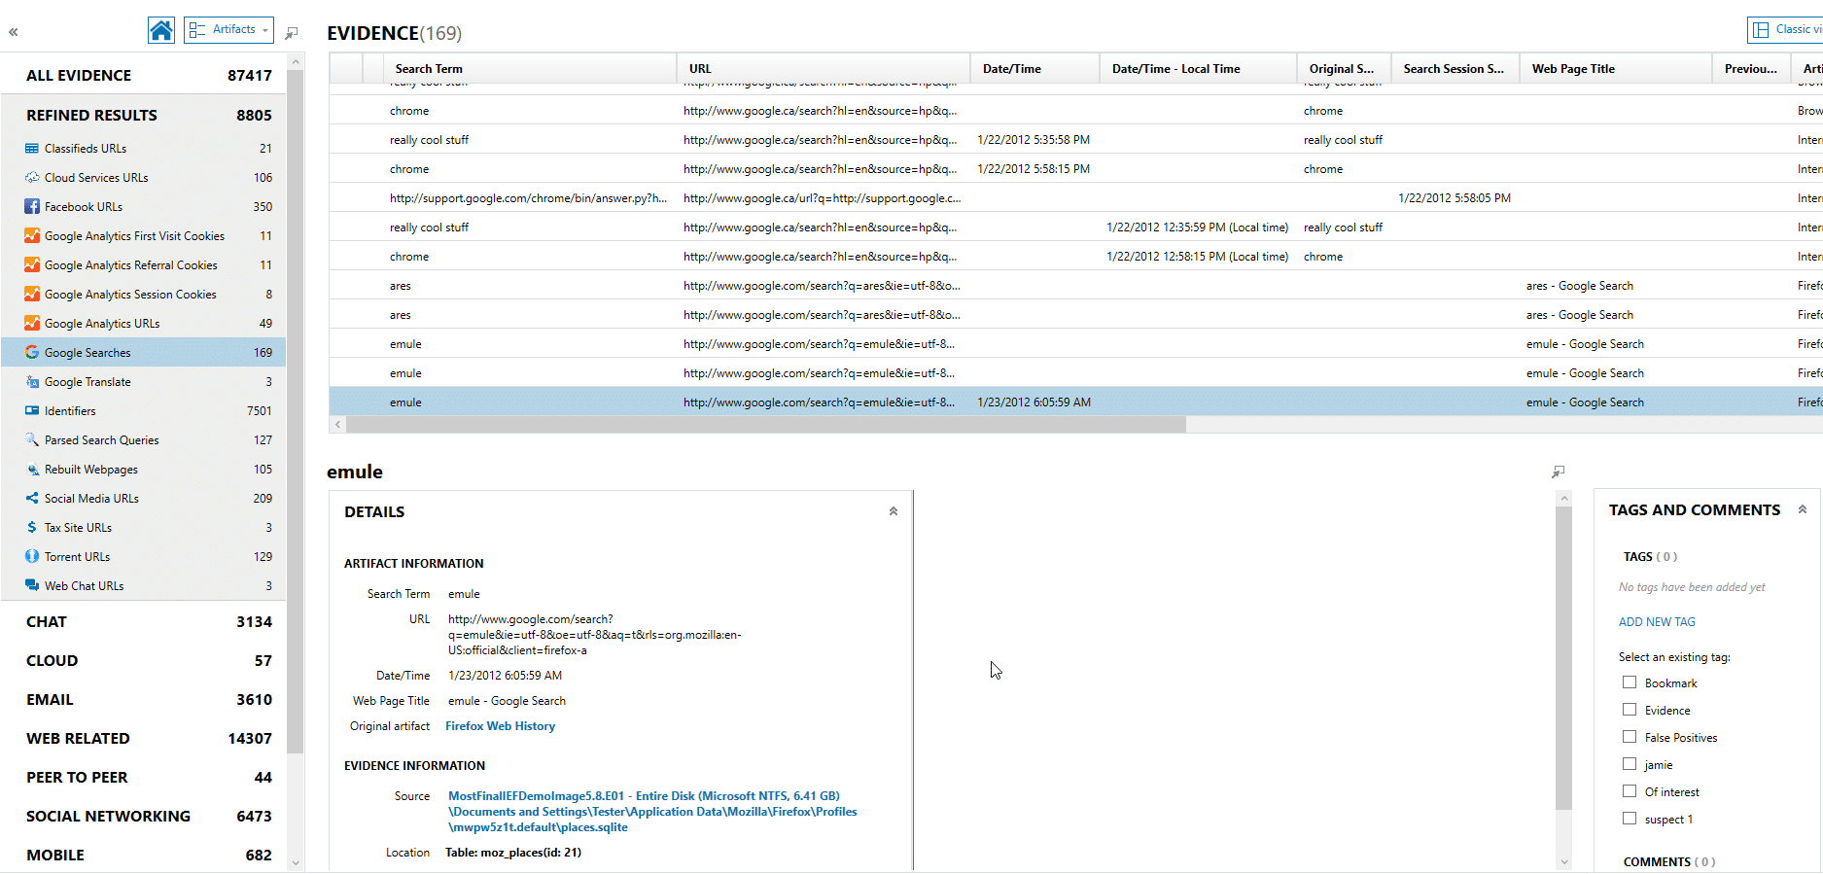Pin the artifacts sidebar panel
Viewport: 1823px width, 874px height.
(x=292, y=33)
